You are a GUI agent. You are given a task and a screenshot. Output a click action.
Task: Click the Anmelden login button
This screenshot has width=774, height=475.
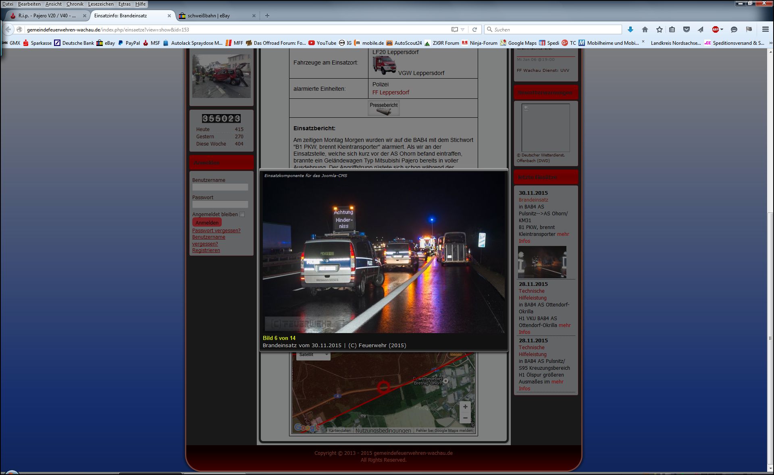click(x=207, y=223)
